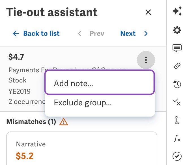Go back to list
Viewport: 185px width, 165px height.
coord(36,34)
